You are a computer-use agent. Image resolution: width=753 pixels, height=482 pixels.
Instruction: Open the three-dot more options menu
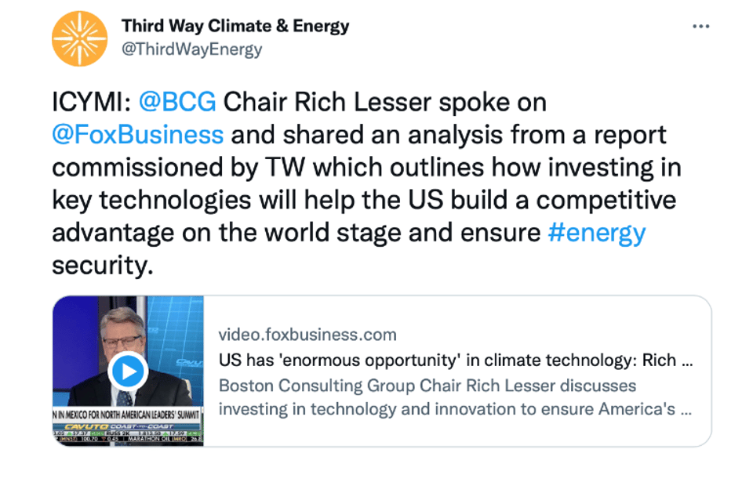pyautogui.click(x=700, y=27)
